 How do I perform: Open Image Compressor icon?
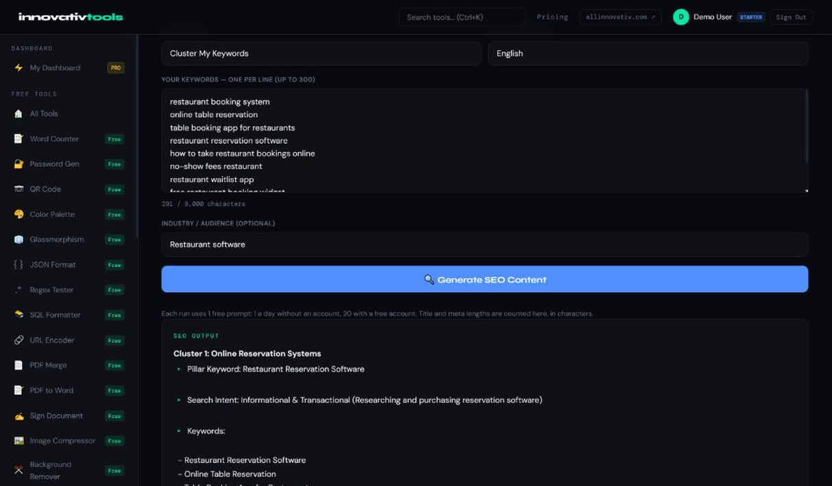[19, 441]
